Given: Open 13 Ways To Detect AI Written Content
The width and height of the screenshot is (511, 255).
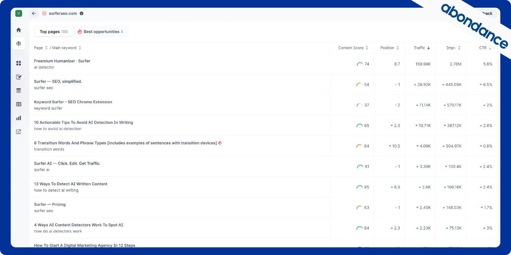Looking at the screenshot, I should [71, 184].
